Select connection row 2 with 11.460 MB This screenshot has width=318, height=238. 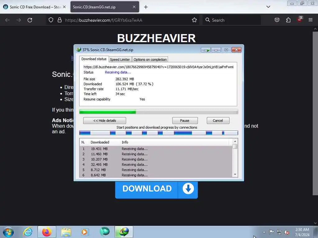(x=156, y=154)
